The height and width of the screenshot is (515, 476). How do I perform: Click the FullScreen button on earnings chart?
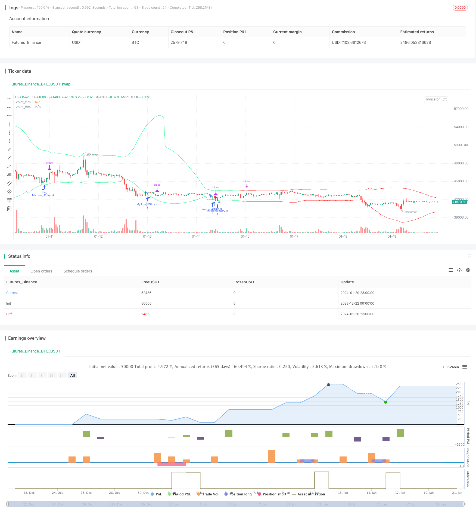pos(451,367)
